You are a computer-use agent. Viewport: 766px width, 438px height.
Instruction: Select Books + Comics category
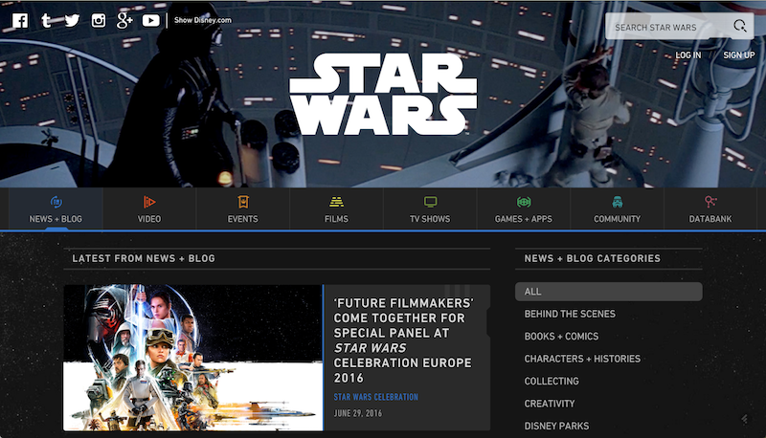(561, 337)
